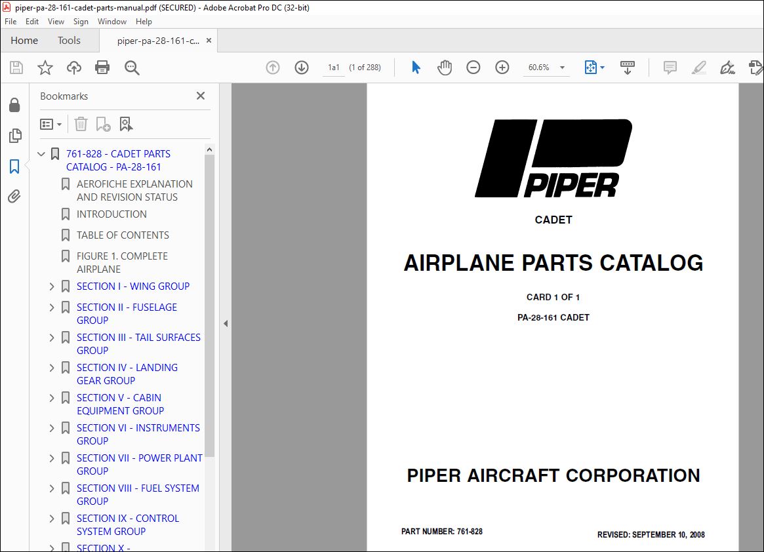Go to previous page arrow
The width and height of the screenshot is (764, 552).
pyautogui.click(x=273, y=68)
